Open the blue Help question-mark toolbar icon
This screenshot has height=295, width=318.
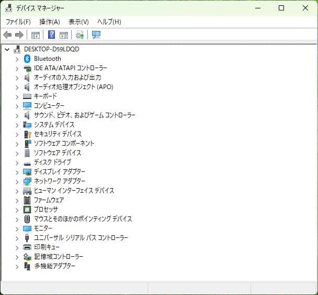click(x=51, y=35)
